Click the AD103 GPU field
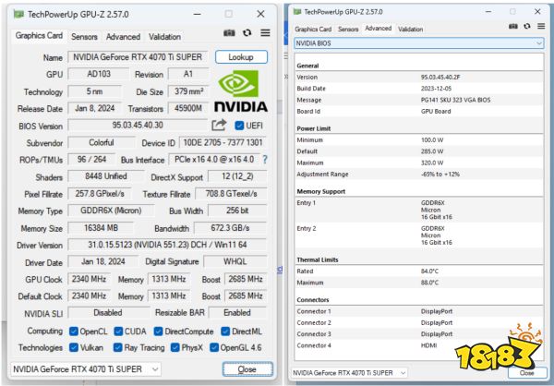The width and height of the screenshot is (554, 386). 99,74
